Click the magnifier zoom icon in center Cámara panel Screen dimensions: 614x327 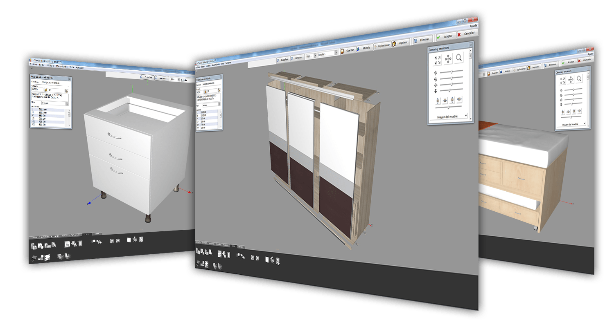[459, 58]
